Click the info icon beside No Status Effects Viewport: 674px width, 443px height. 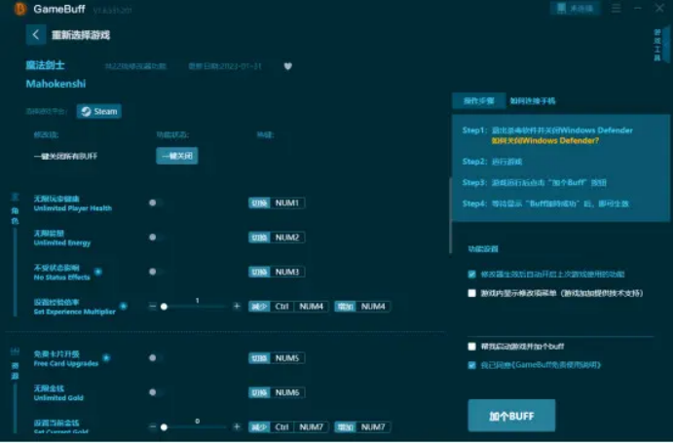click(x=98, y=272)
